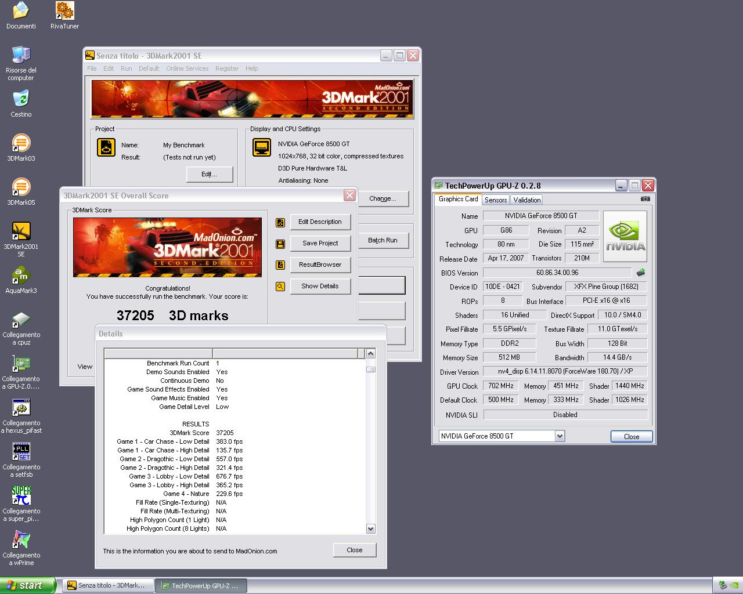Click the Show Details button
Image resolution: width=743 pixels, height=594 pixels.
pos(320,286)
